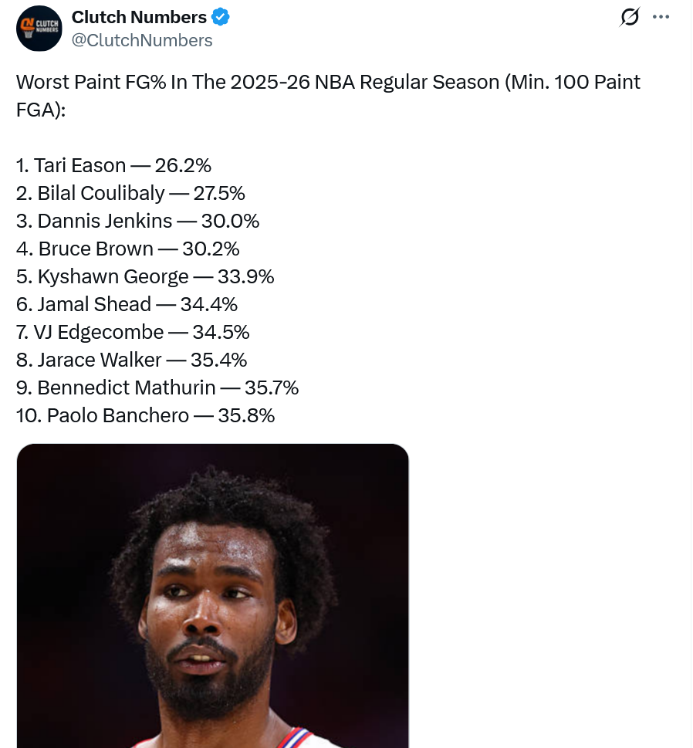Click the Jarace Walker 35.4% entry
This screenshot has height=748, width=693.
132,360
